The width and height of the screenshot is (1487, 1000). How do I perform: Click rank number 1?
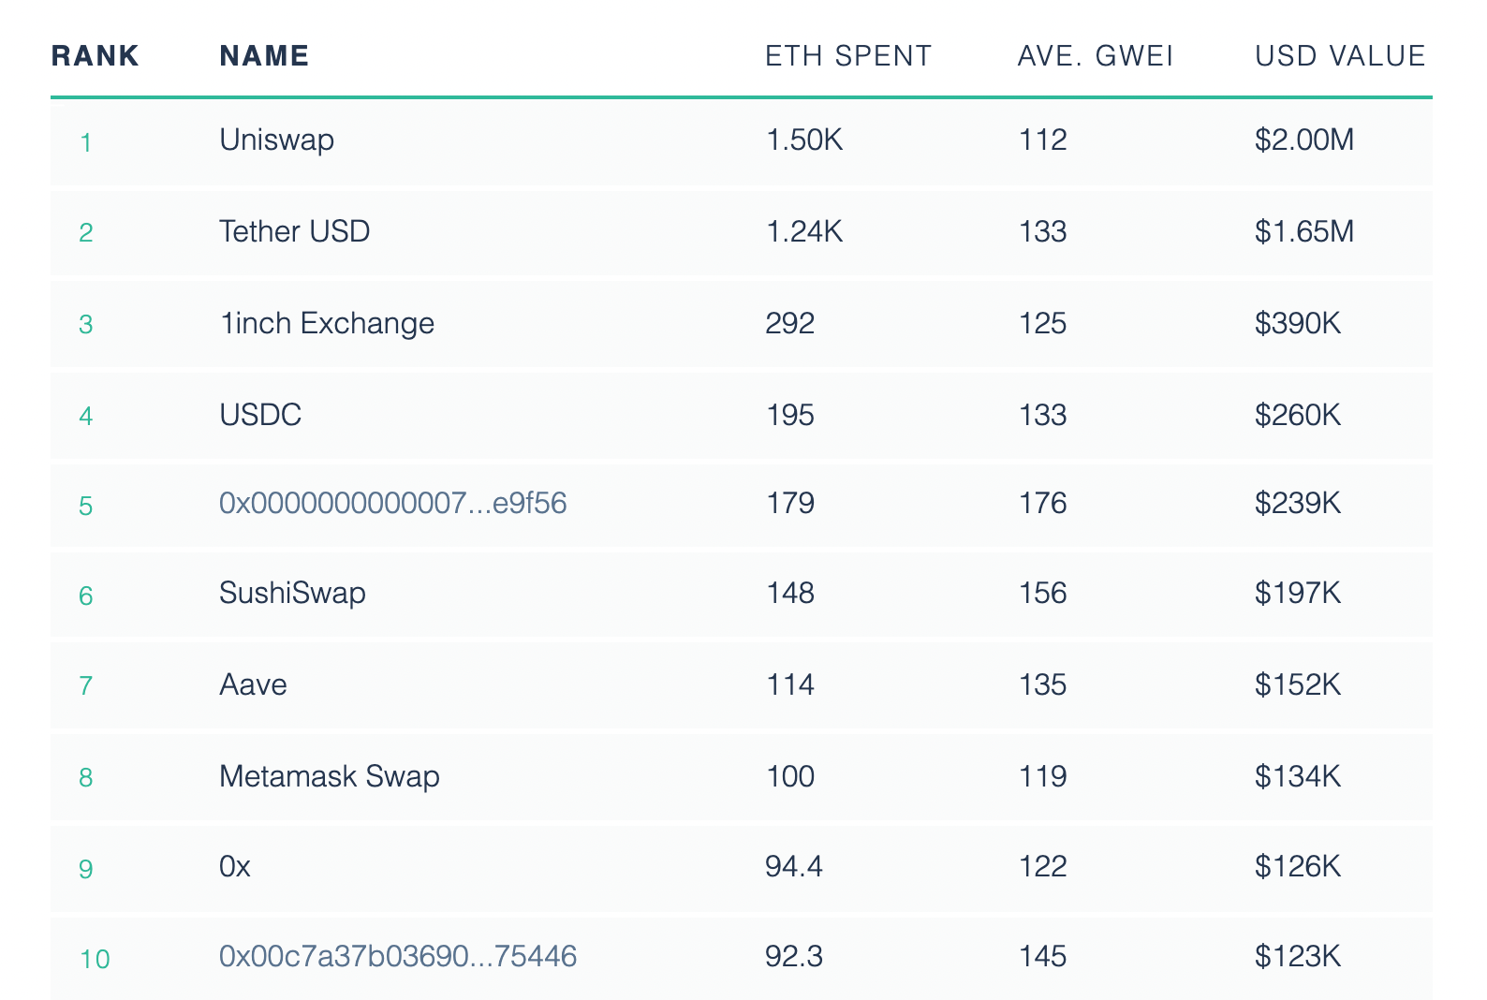pyautogui.click(x=86, y=143)
